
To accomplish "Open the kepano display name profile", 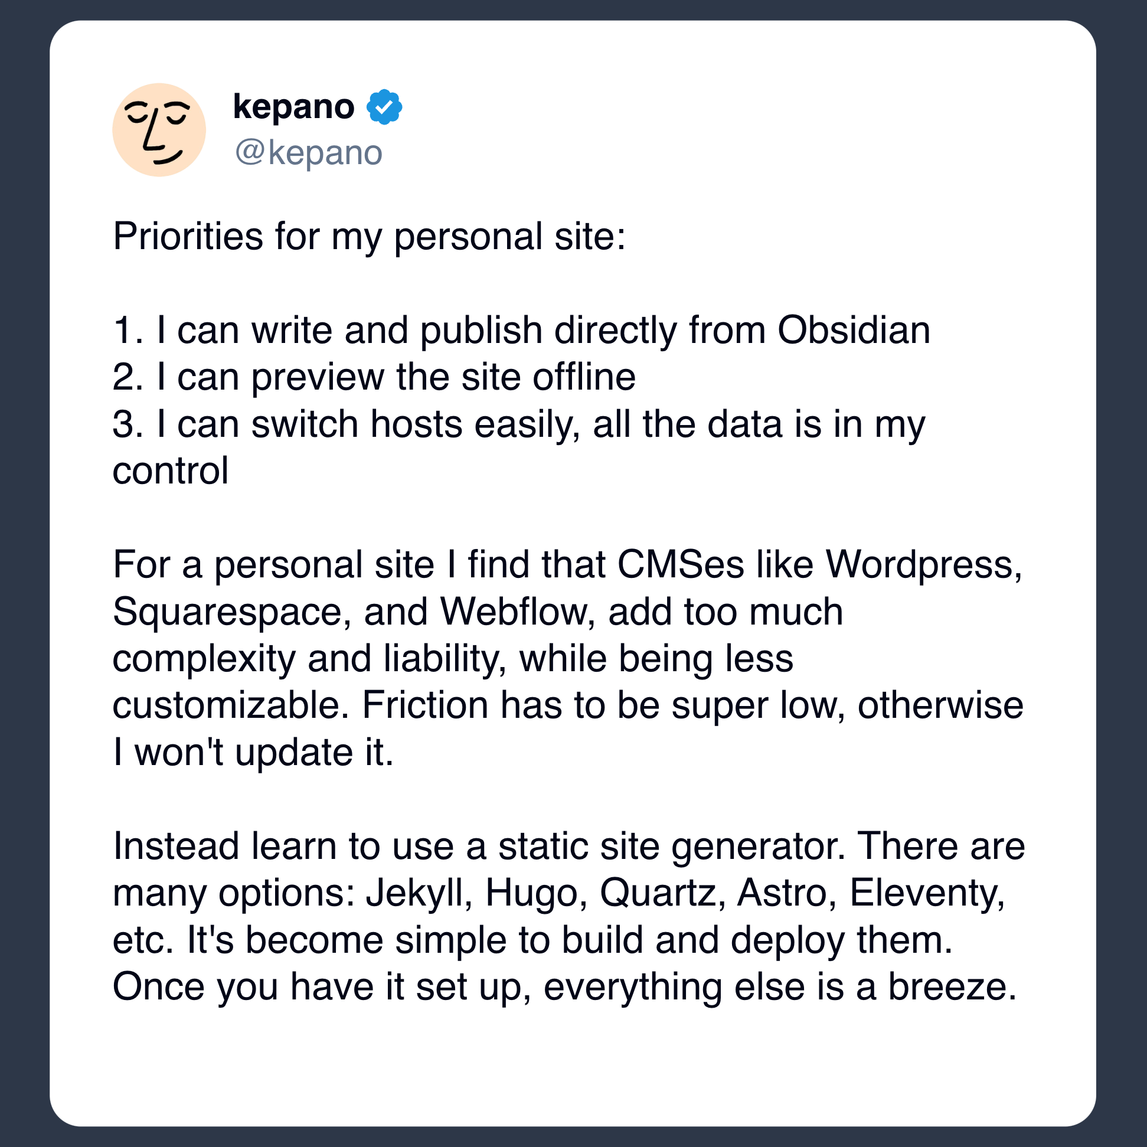I will (293, 107).
